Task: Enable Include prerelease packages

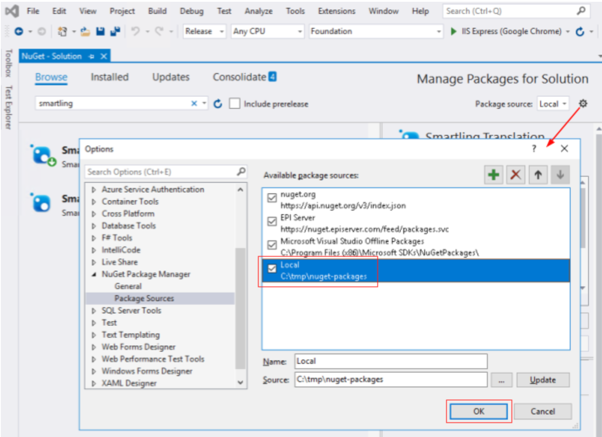Action: click(235, 104)
